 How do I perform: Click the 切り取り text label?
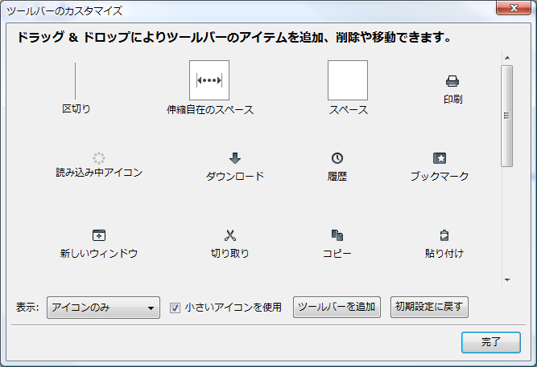(x=229, y=253)
